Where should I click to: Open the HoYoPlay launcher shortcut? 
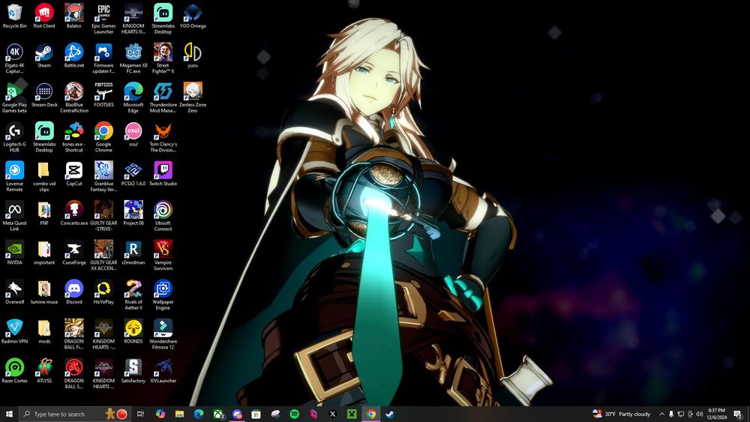pyautogui.click(x=103, y=292)
